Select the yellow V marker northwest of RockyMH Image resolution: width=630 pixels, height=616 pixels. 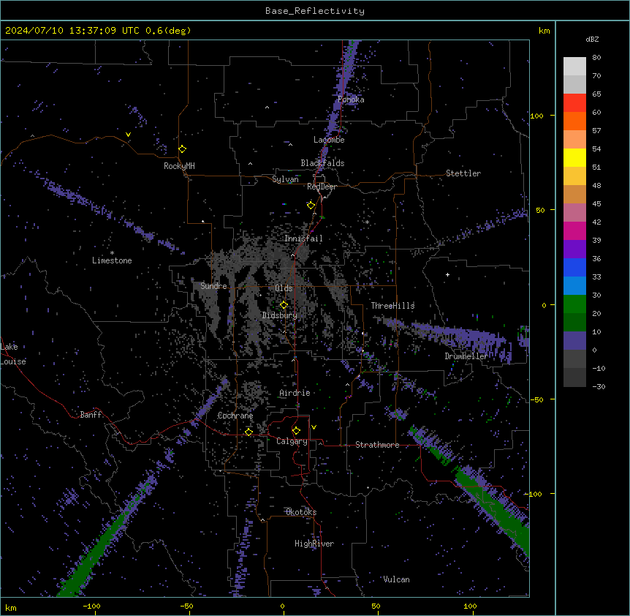128,135
